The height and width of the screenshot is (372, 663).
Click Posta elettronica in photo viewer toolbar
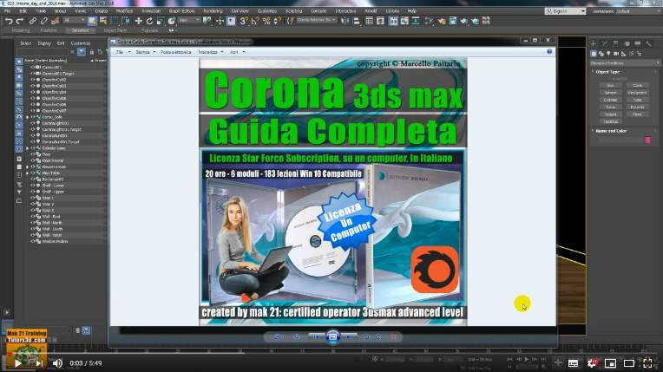[x=176, y=52]
